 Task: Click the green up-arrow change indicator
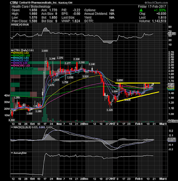point(141,10)
